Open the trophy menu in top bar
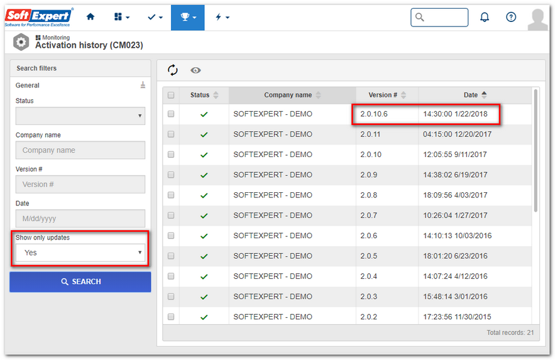 click(187, 18)
